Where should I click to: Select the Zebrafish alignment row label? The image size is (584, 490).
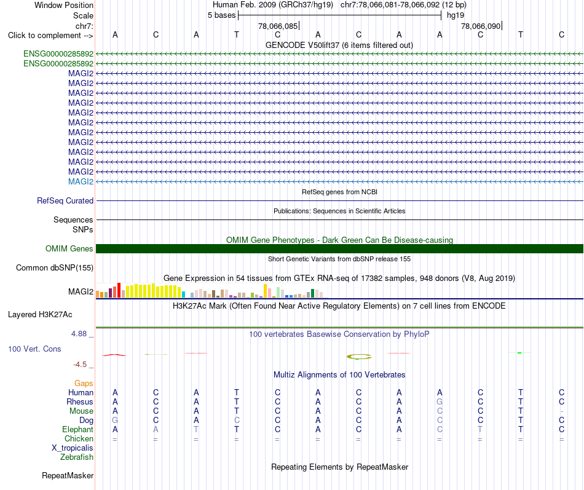point(77,457)
